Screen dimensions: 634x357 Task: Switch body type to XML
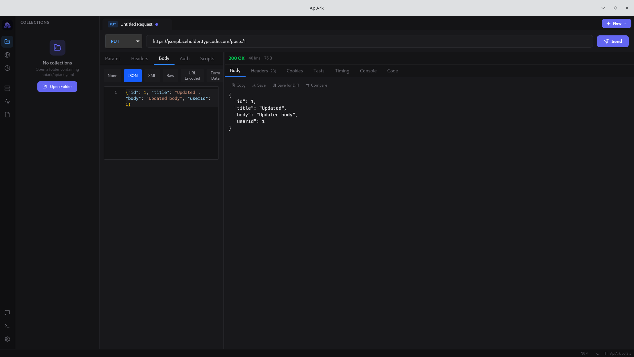(152, 75)
